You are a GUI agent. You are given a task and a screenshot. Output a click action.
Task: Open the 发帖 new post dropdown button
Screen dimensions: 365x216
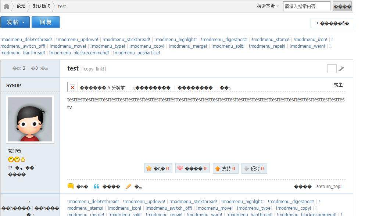[x=15, y=22]
